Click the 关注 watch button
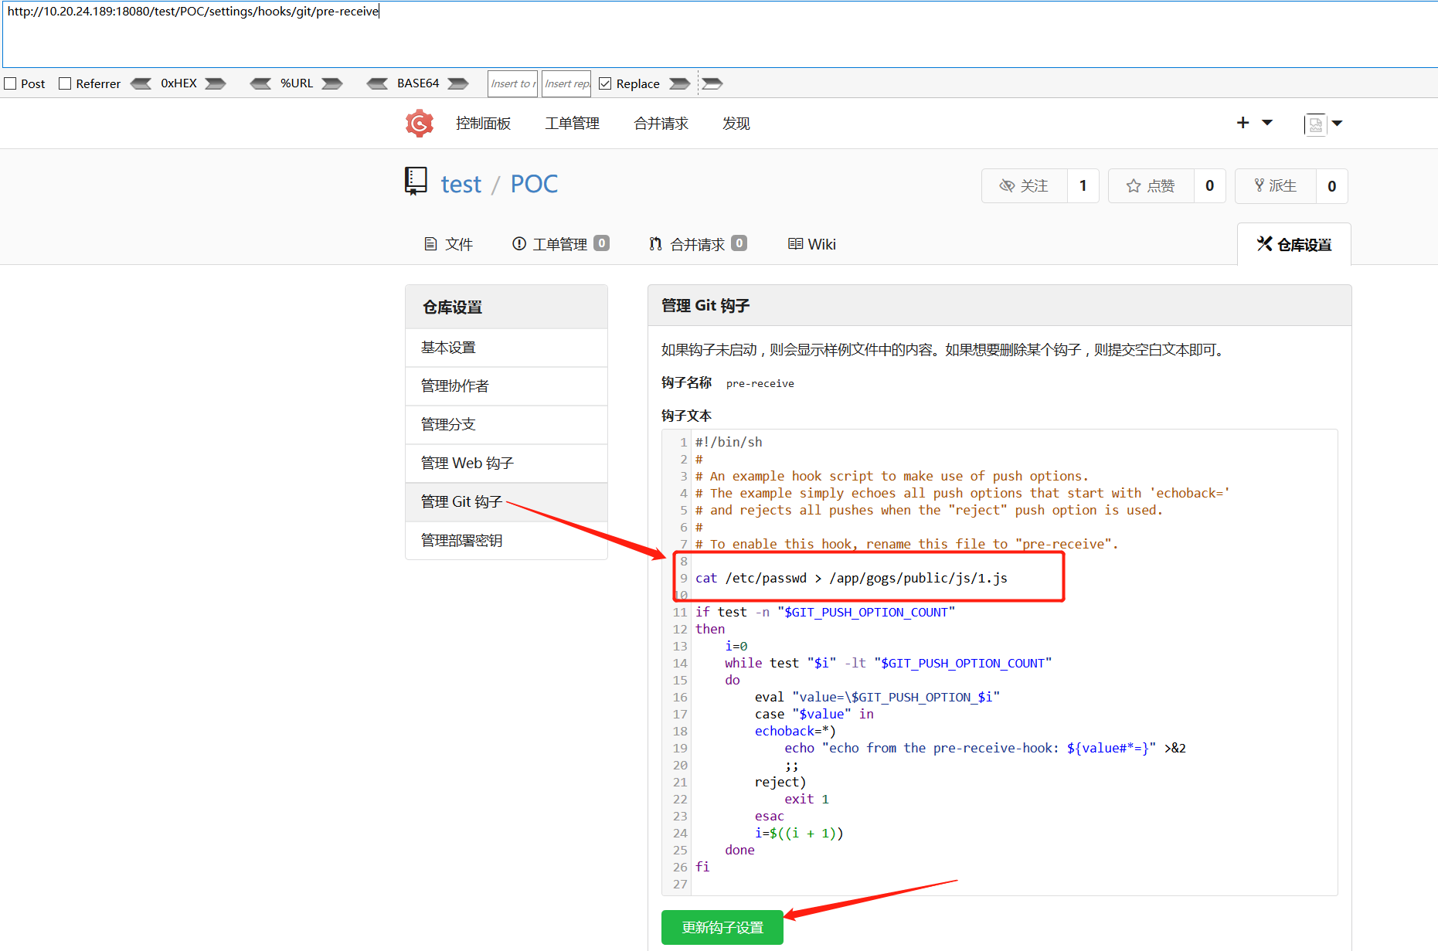1438x951 pixels. [x=1025, y=186]
